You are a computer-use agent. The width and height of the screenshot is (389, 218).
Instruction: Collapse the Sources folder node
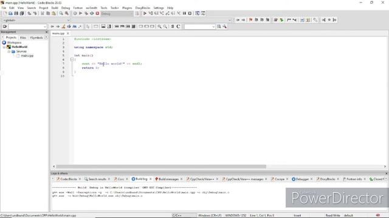(9, 51)
